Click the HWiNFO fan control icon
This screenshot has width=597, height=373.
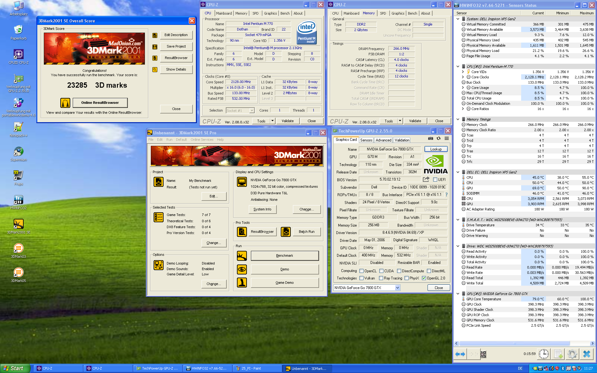pos(483,354)
